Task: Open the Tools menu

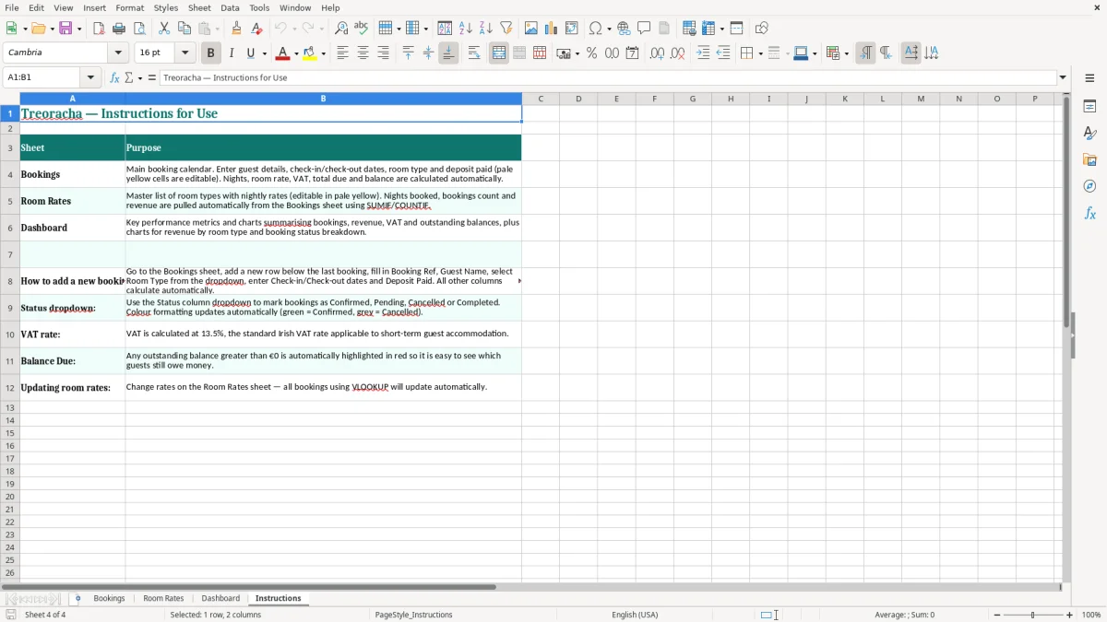Action: coord(259,7)
